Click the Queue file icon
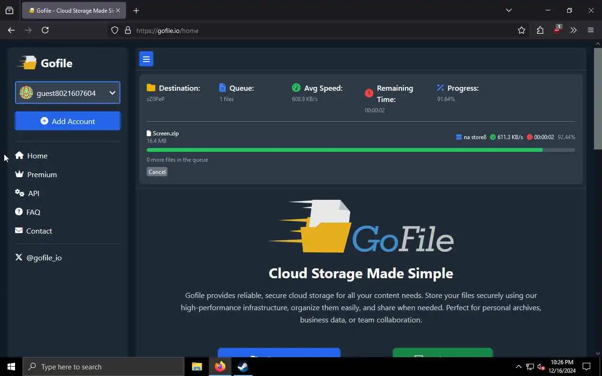 coord(222,88)
